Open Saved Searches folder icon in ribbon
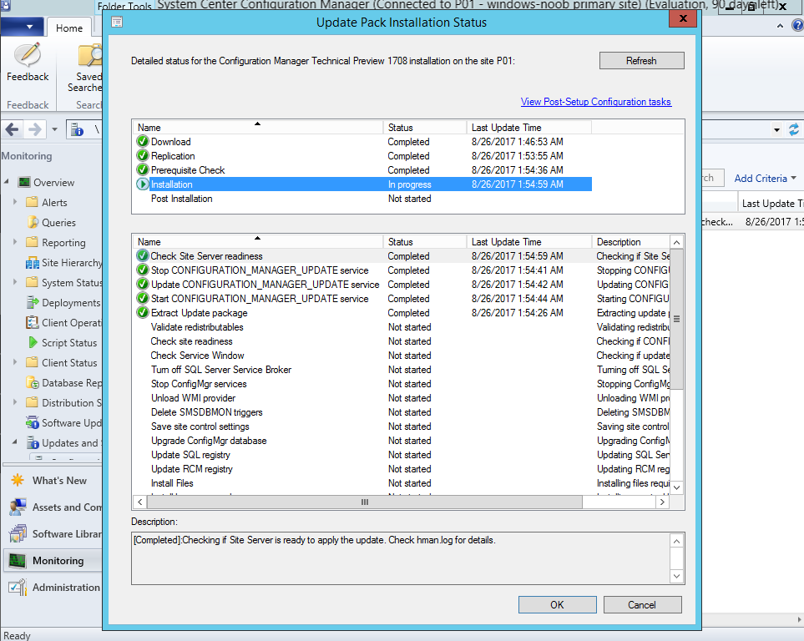This screenshot has height=641, width=804. coord(90,55)
